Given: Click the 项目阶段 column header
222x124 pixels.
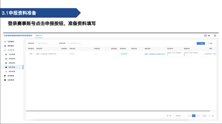Looking at the screenshot, I should (x=123, y=49).
